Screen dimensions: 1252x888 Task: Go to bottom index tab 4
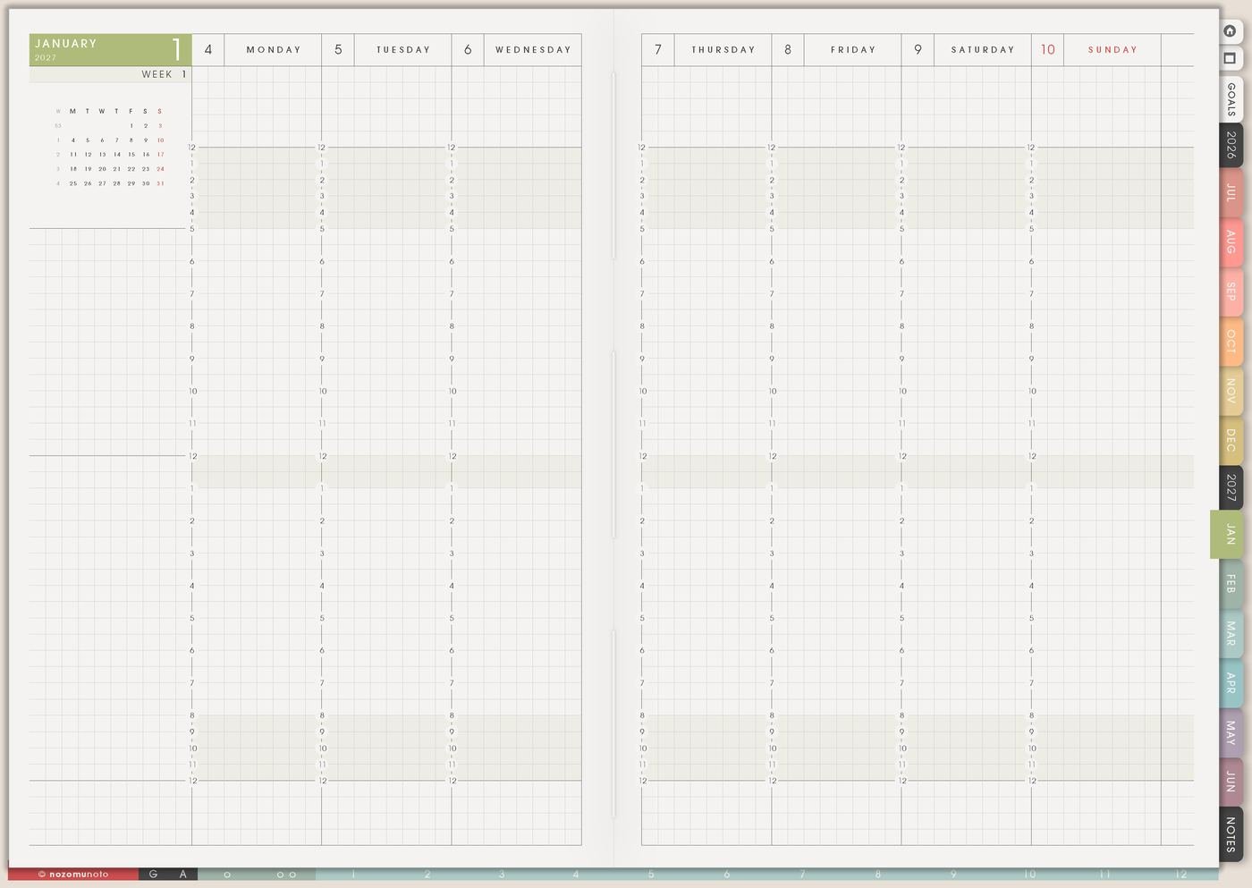(x=576, y=874)
